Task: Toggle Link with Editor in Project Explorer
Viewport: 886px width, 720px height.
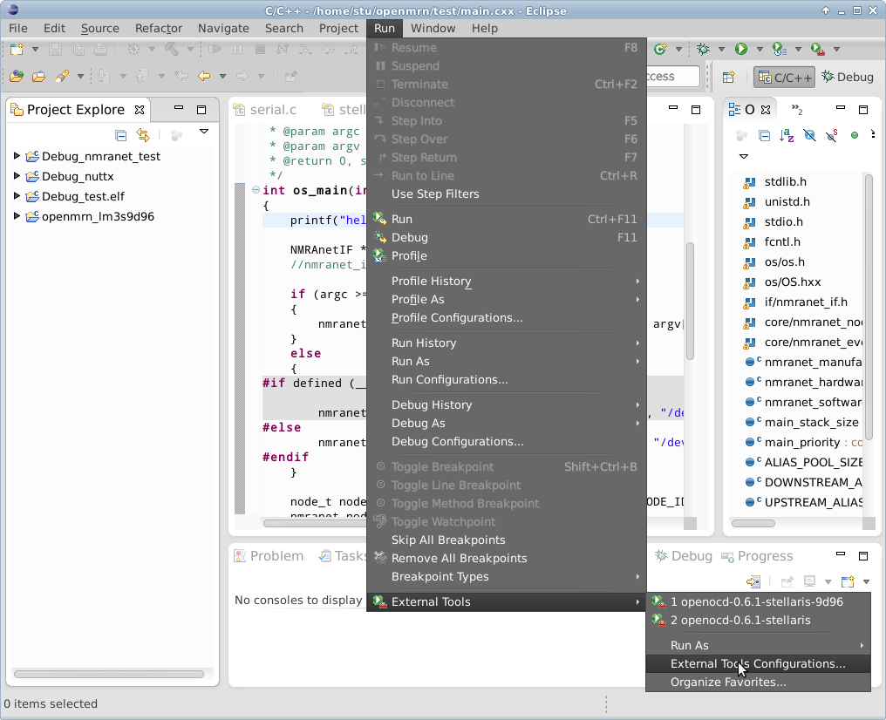Action: (x=143, y=135)
